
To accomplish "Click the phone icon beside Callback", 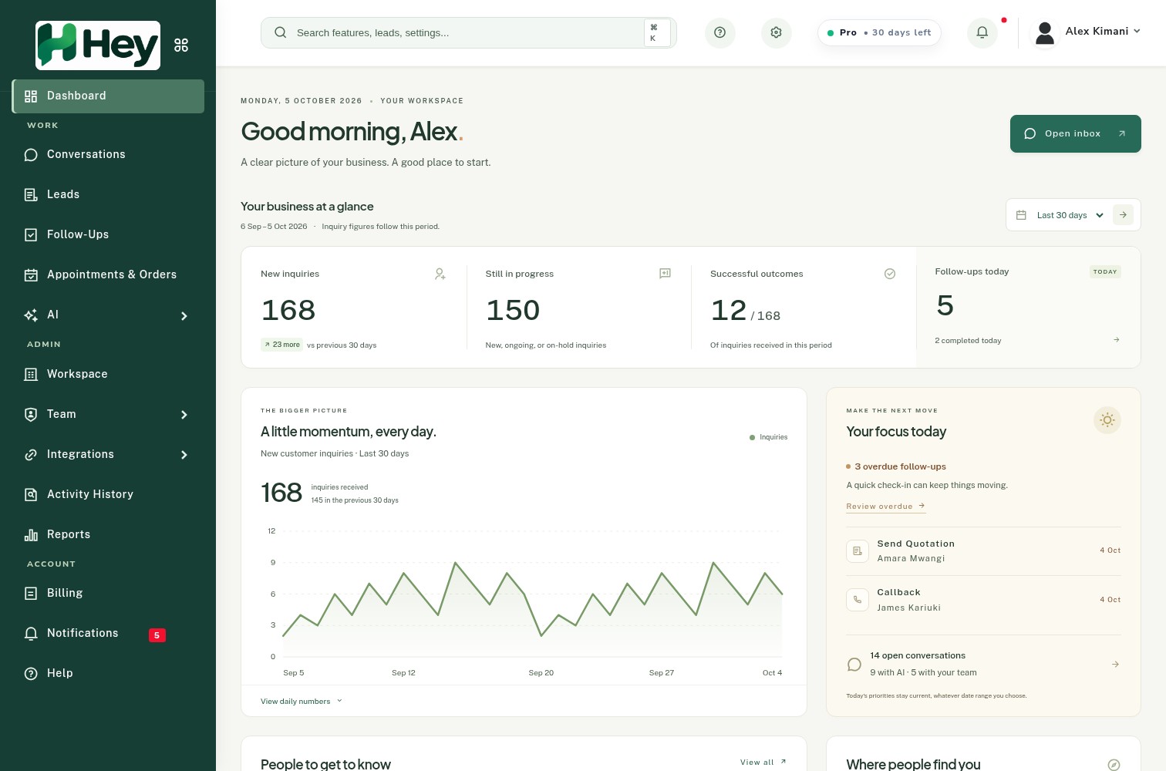I will tap(858, 600).
